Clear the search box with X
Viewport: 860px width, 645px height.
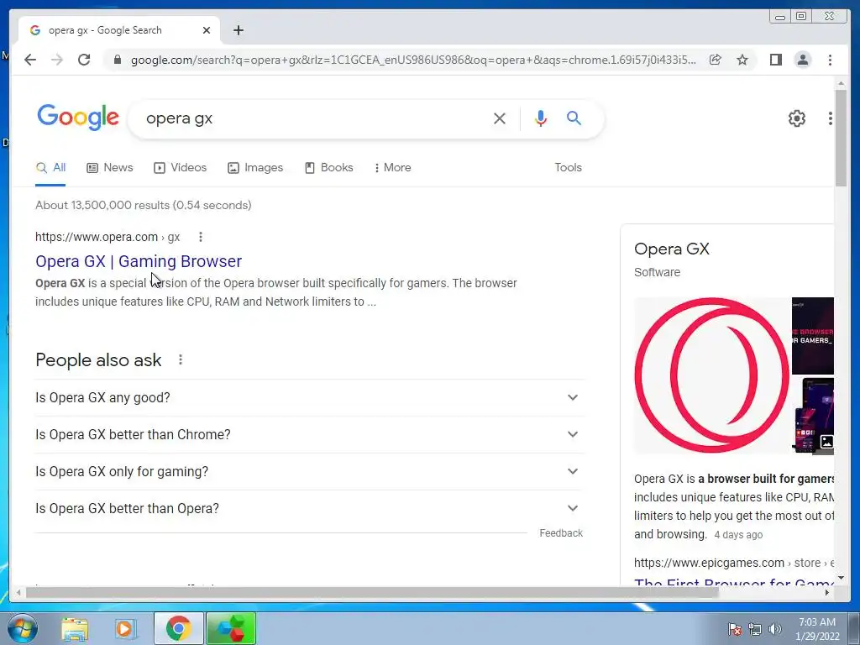coord(499,118)
